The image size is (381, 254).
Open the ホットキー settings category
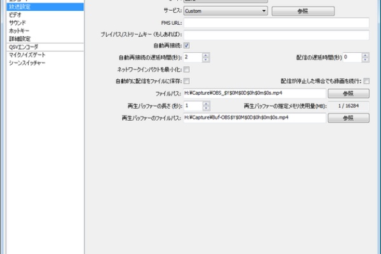tap(45, 31)
